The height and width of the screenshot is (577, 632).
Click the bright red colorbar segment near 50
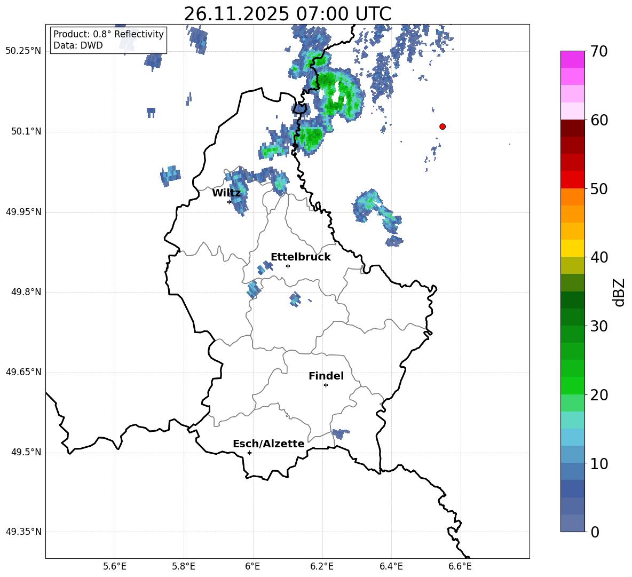pyautogui.click(x=573, y=180)
